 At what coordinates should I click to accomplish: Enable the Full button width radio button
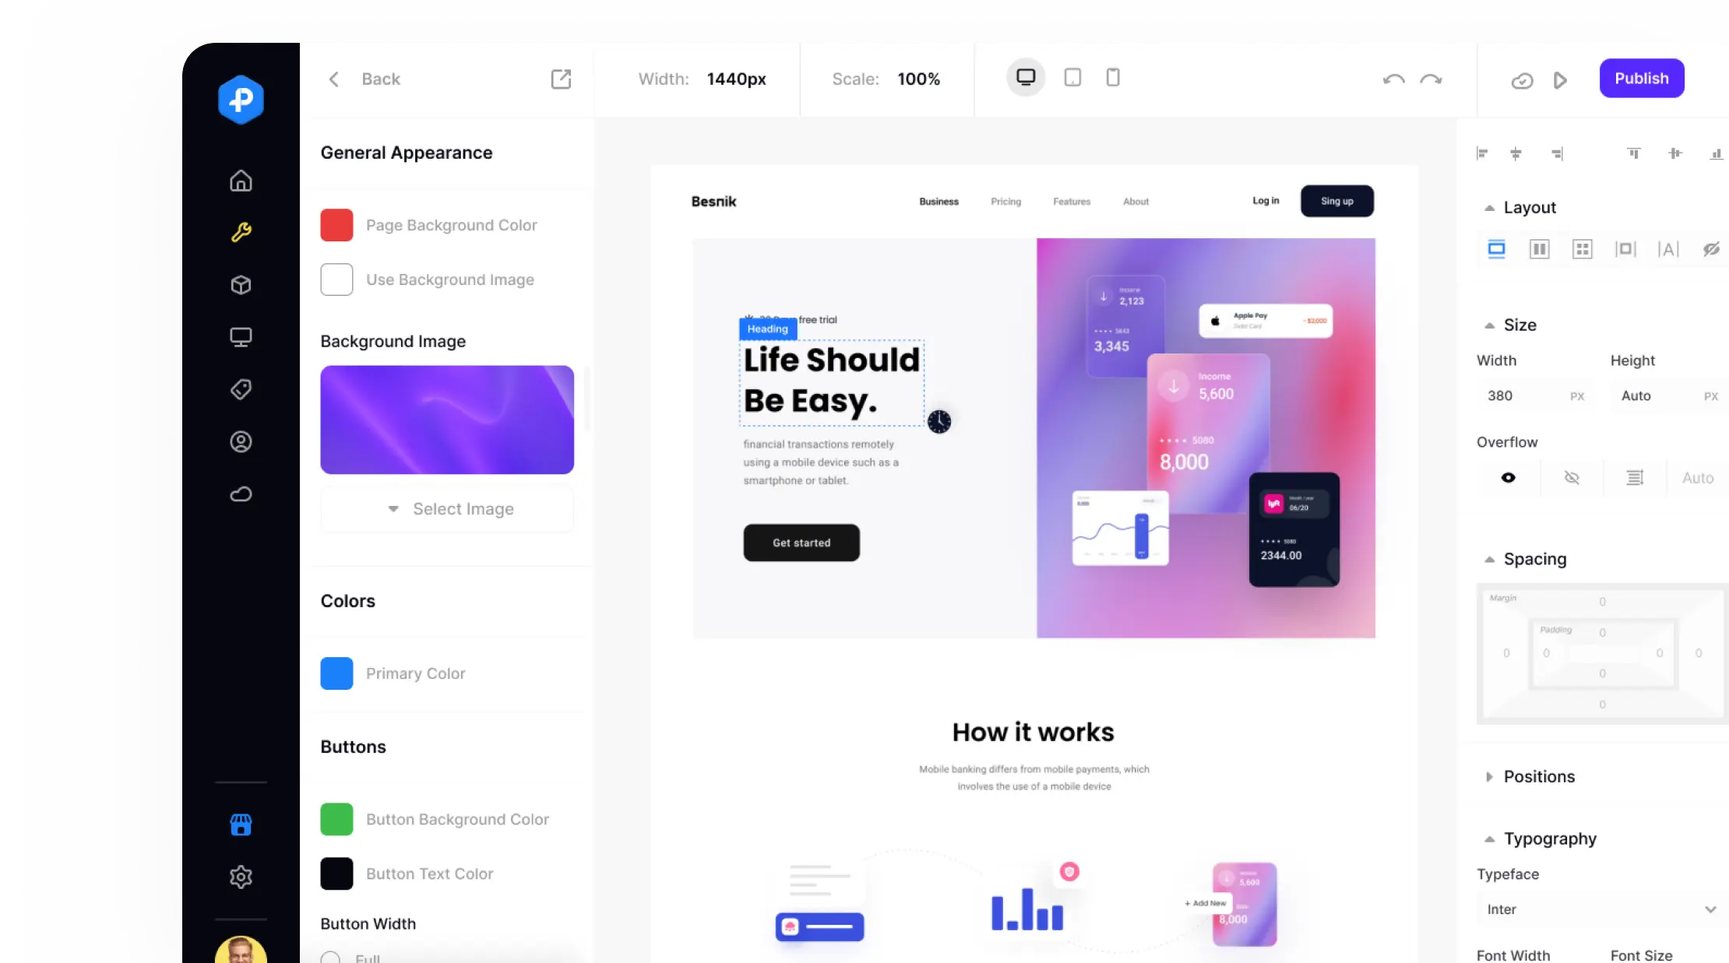[329, 957]
